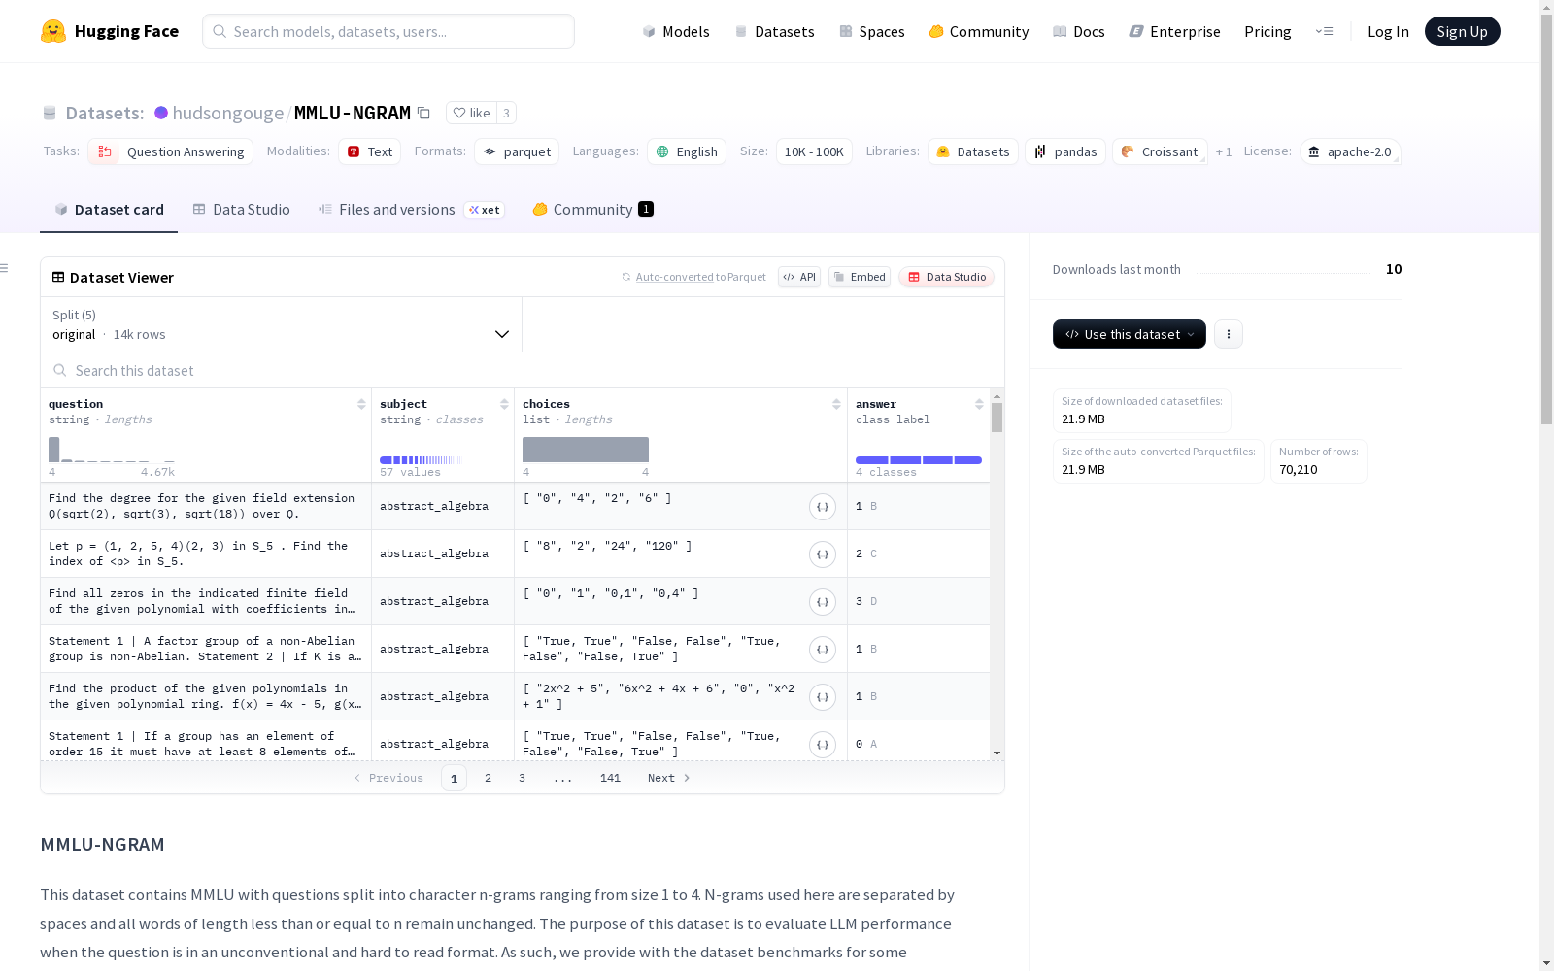Click the English language tag
This screenshot has height=971, width=1554.
(687, 151)
